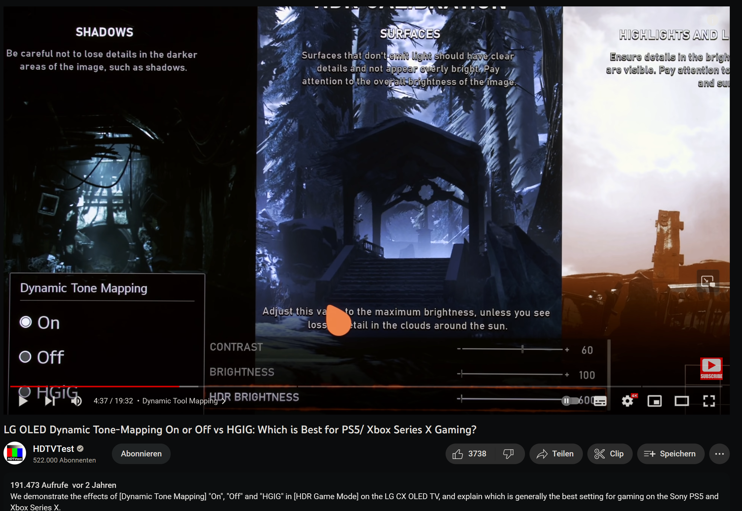Image resolution: width=742 pixels, height=511 pixels.
Task: Share the video via Teilen
Action: coord(556,454)
